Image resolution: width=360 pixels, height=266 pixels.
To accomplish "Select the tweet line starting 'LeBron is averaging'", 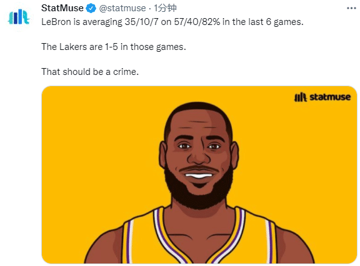I will [x=172, y=22].
